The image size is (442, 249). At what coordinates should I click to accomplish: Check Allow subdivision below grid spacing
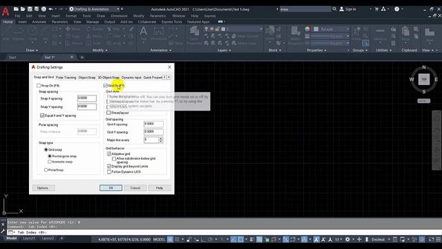click(x=114, y=159)
